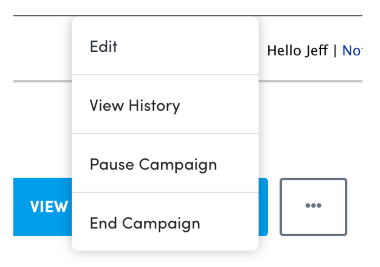End the campaign from the actions menu
Screen dimensions: 380x267
145,223
